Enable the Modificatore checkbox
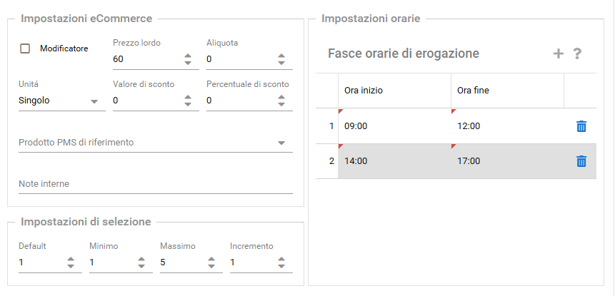The width and height of the screenshot is (615, 296). [25, 49]
